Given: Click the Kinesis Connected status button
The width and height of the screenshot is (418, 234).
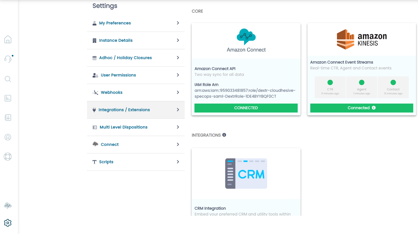Looking at the screenshot, I should [361, 108].
